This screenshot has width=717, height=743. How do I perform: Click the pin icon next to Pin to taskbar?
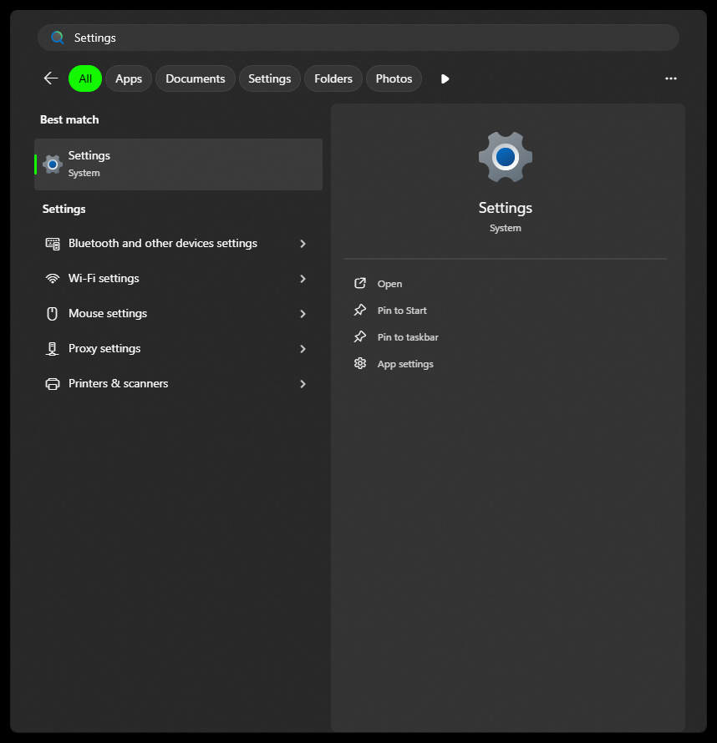(360, 336)
